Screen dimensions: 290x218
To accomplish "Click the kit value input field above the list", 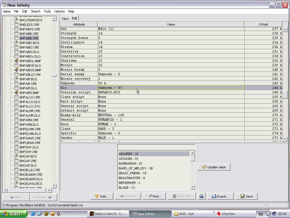I will pos(156,147).
